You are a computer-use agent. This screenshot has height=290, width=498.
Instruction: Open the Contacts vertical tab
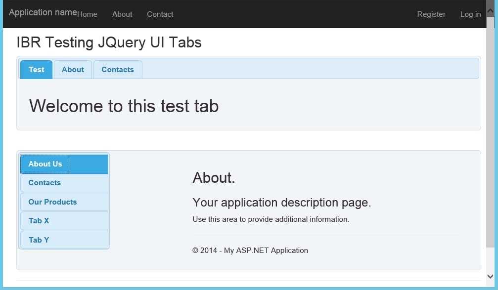tap(64, 183)
